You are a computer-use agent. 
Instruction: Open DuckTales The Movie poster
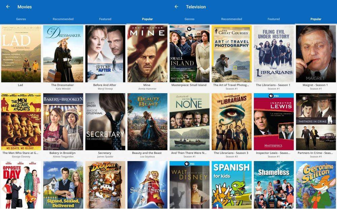point(105,185)
